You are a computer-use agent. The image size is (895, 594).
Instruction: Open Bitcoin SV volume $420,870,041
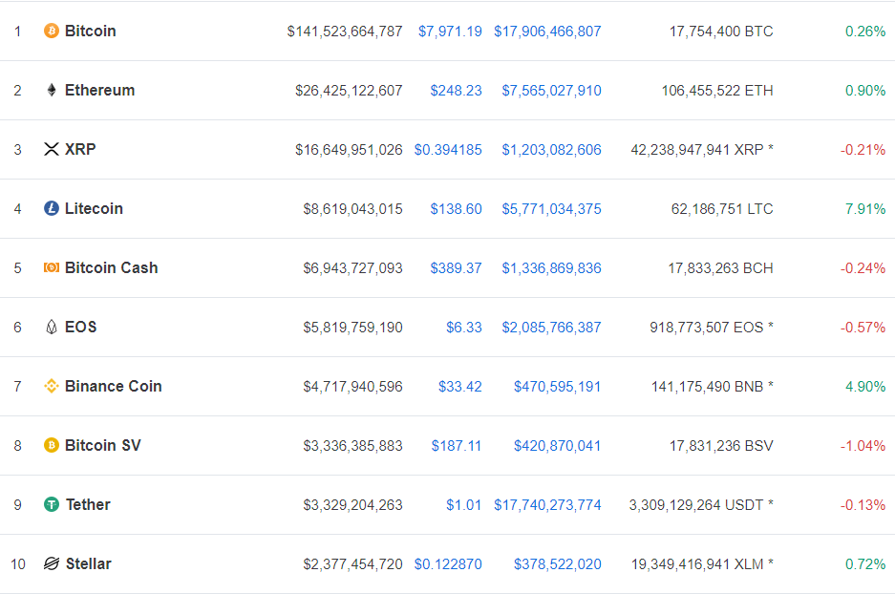coord(557,446)
